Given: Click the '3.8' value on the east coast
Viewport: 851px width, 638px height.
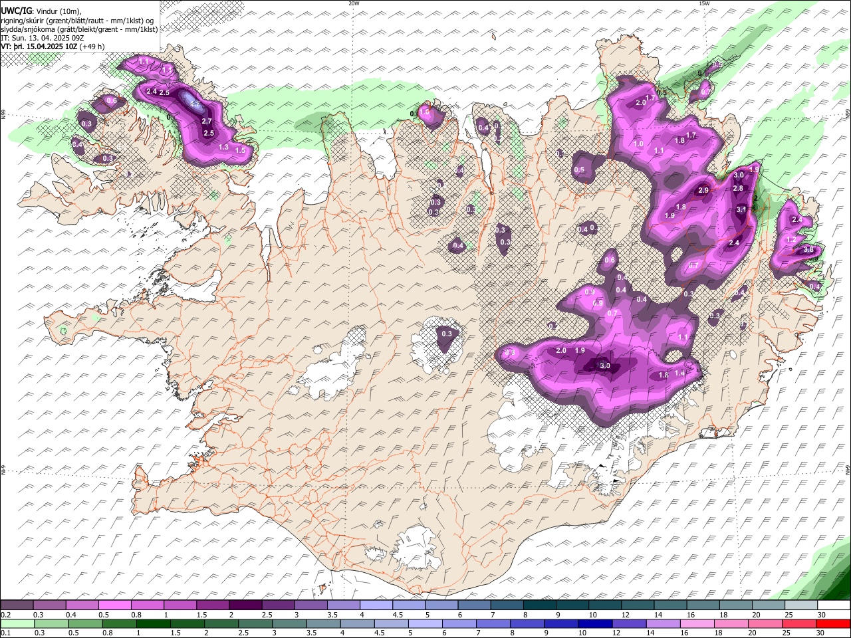Looking at the screenshot, I should click(x=808, y=250).
